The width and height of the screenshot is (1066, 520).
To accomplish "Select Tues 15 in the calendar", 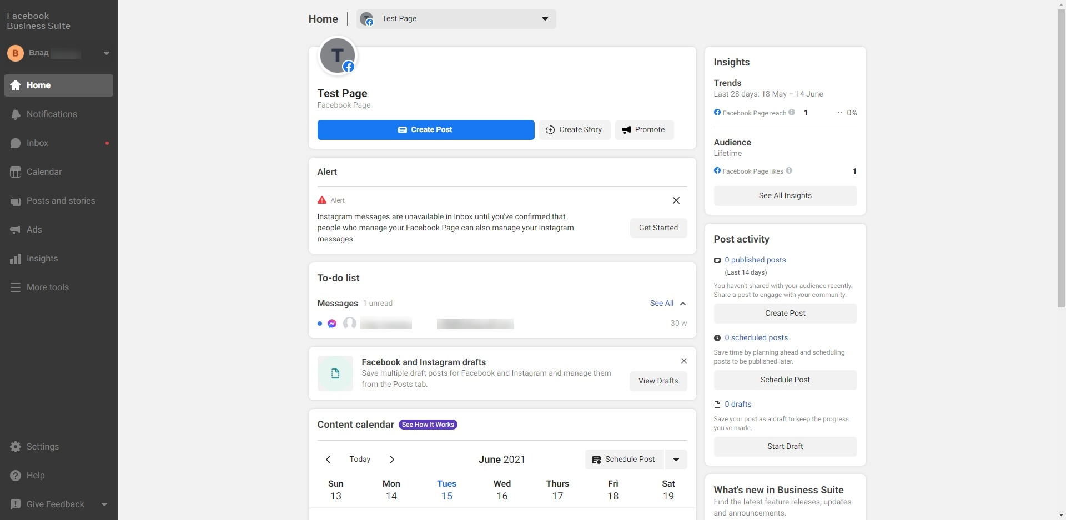I will tap(447, 490).
